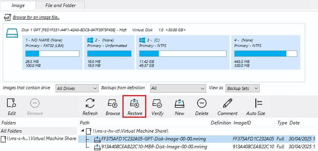This screenshot has height=151, width=318.
Task: Click ImageID 913A408CEAB22C10 cell
Action: pos(253,147)
